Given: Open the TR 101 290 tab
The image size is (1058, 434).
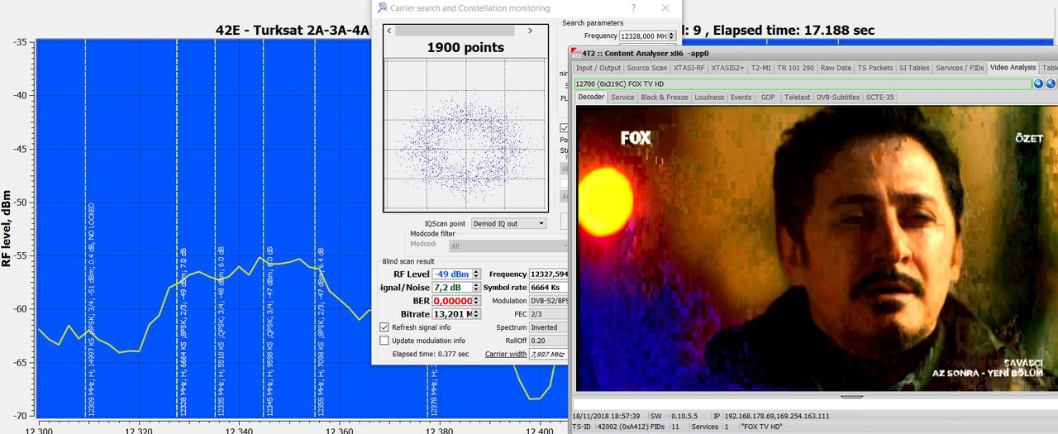Looking at the screenshot, I should 795,68.
